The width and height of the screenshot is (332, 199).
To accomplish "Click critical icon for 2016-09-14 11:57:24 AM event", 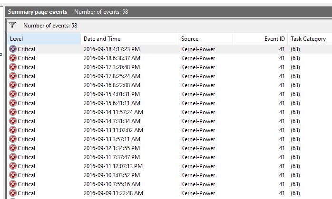I will [13, 112].
